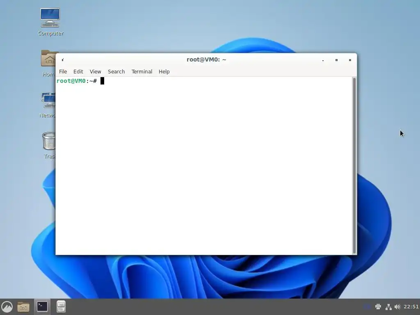Open the Terminal menu

tap(142, 71)
